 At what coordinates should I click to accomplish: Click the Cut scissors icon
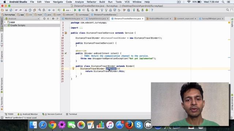26,10
